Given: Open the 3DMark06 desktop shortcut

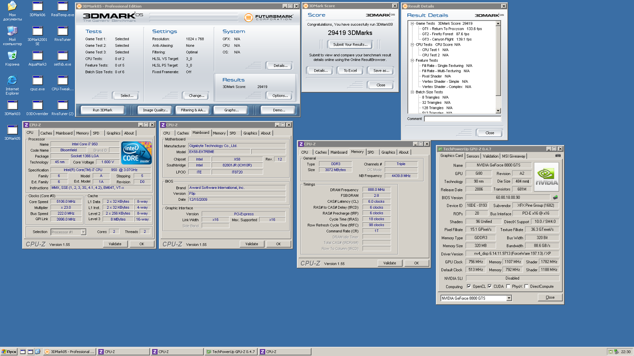Looking at the screenshot, I should tap(37, 10).
